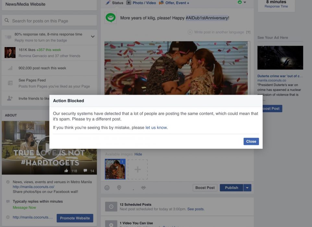Switch to the Photo / Video tab
Viewport: 312px width, 227px height.
[141, 3]
